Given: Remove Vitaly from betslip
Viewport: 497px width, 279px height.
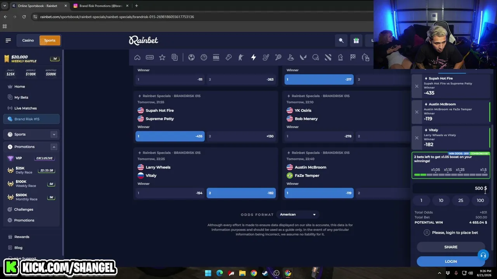Looking at the screenshot, I should [417, 138].
